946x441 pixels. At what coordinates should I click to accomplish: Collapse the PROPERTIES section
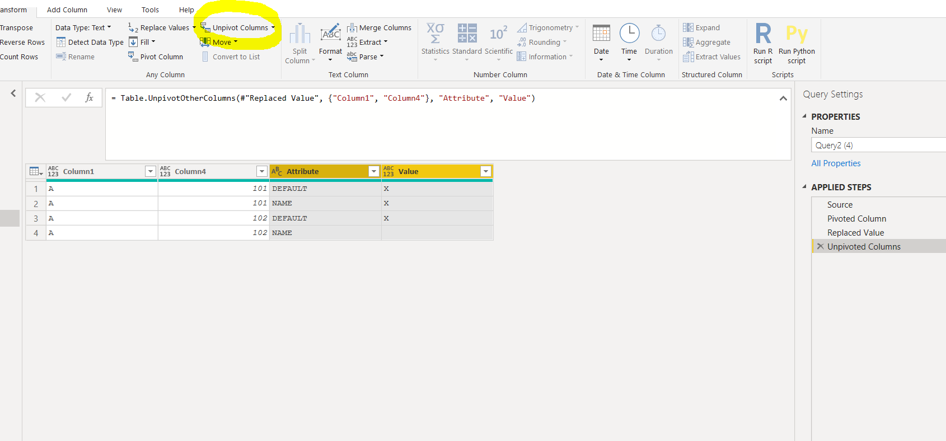tap(804, 116)
